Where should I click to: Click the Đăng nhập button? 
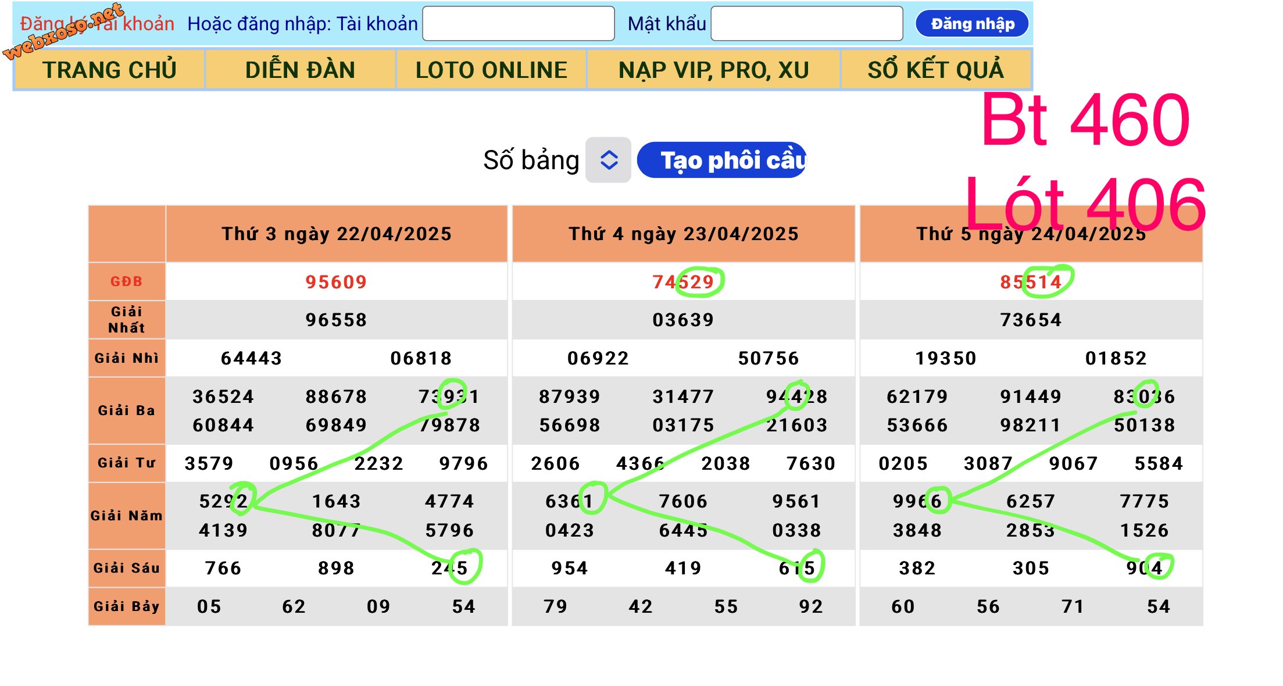coord(972,24)
